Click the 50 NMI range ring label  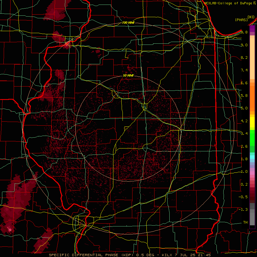pos(128,76)
